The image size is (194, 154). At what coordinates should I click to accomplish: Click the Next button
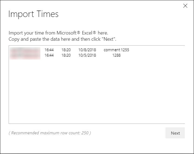(x=175, y=133)
